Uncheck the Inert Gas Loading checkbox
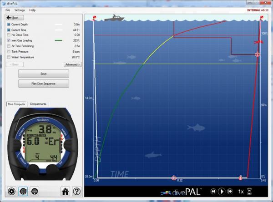The width and height of the screenshot is (273, 202). tap(9, 40)
